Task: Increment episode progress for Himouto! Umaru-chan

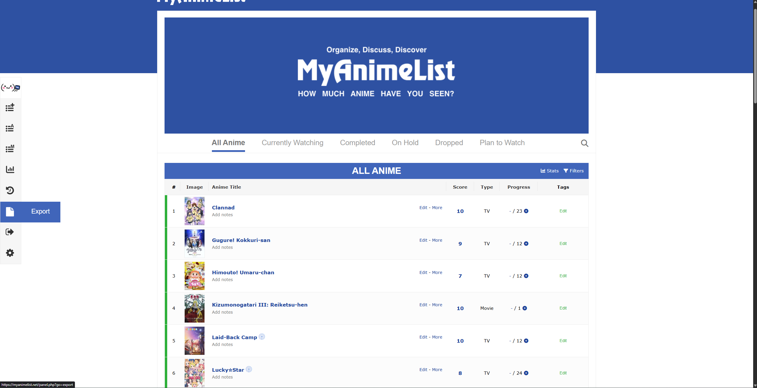Action: [526, 276]
